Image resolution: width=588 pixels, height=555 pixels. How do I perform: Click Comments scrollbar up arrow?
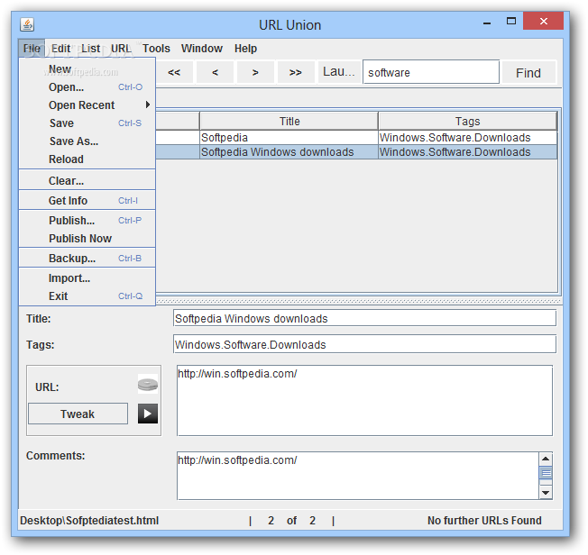(x=546, y=459)
